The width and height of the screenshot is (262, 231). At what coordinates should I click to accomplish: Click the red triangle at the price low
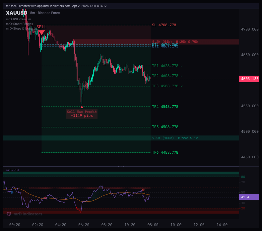pos(82,107)
